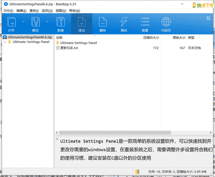215x177 pixels.
Task: Select Ultimate-Settings-Panel folder in file list
Action: point(78,43)
